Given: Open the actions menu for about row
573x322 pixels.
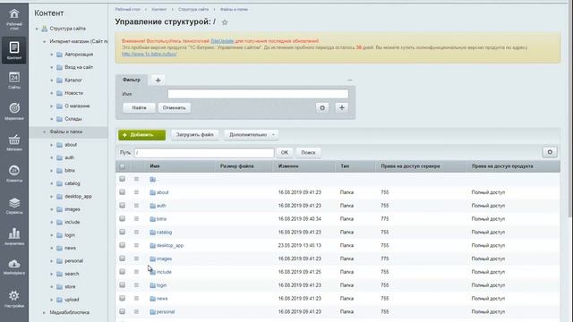Looking at the screenshot, I should (136, 192).
